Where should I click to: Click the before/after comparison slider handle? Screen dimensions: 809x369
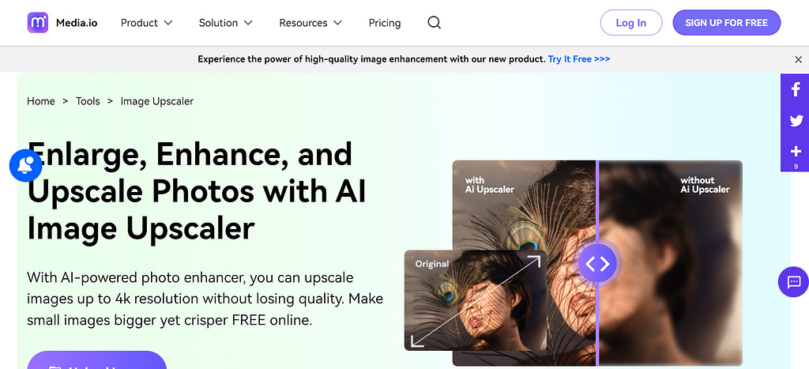point(597,264)
